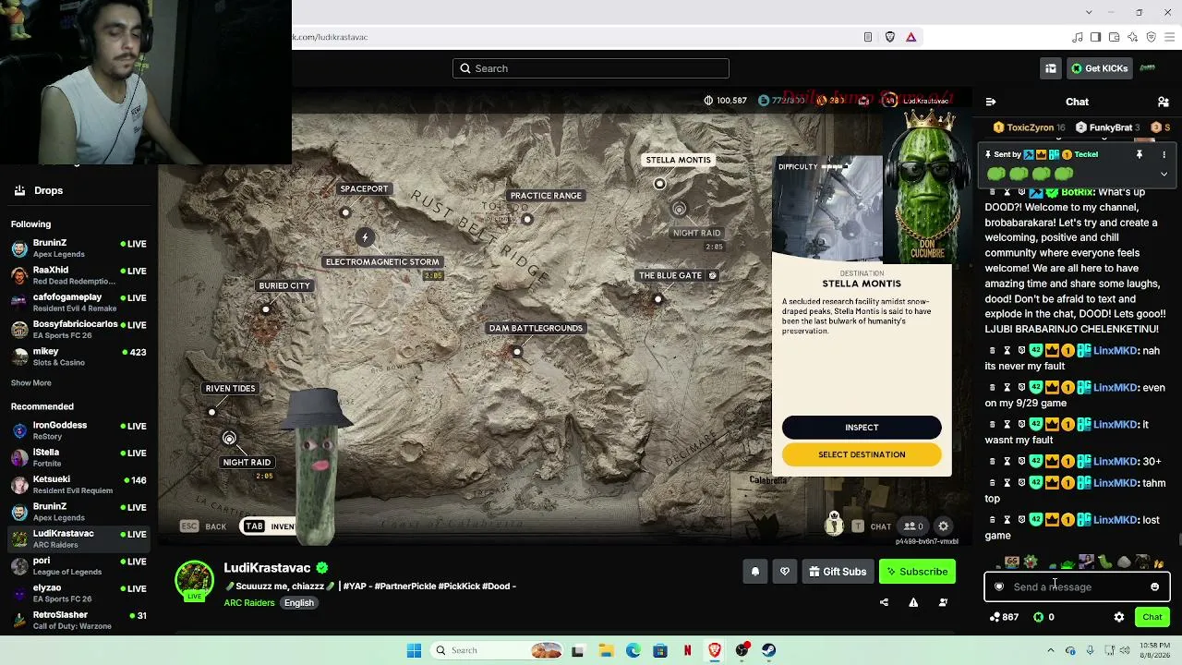Click the channel points icon showing 867
The image size is (1182, 665).
tap(995, 617)
